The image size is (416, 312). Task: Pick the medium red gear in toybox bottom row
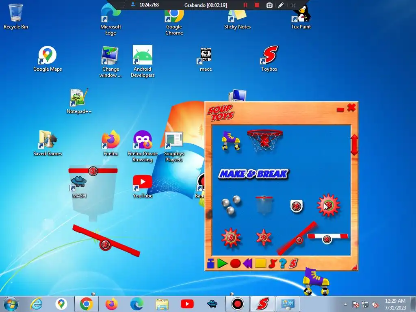[231, 238]
